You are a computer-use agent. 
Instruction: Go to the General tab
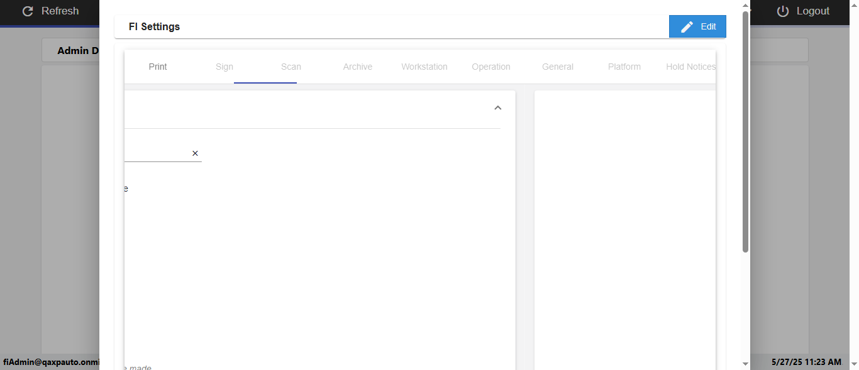click(x=558, y=67)
